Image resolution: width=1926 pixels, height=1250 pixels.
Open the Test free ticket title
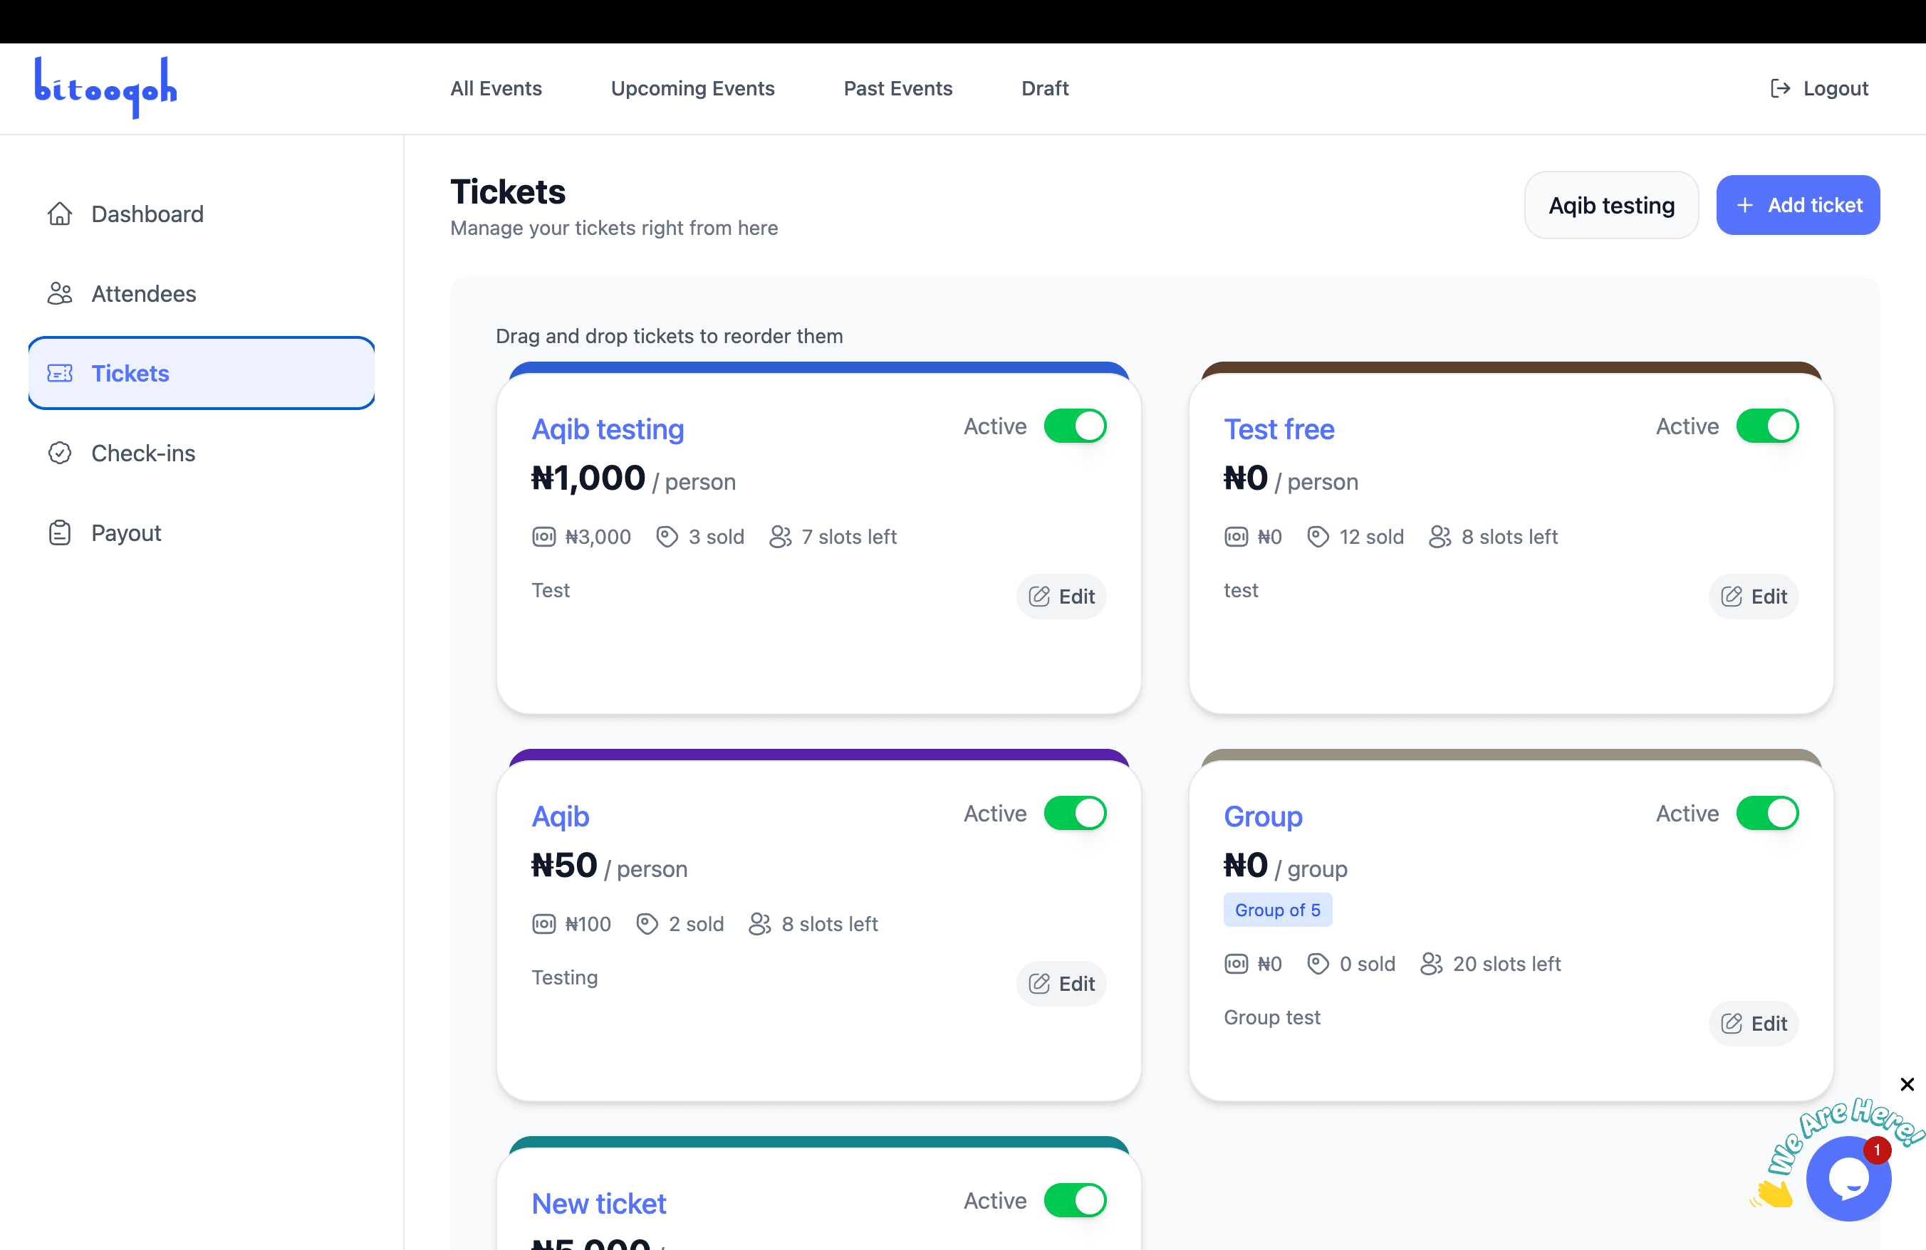click(x=1279, y=429)
